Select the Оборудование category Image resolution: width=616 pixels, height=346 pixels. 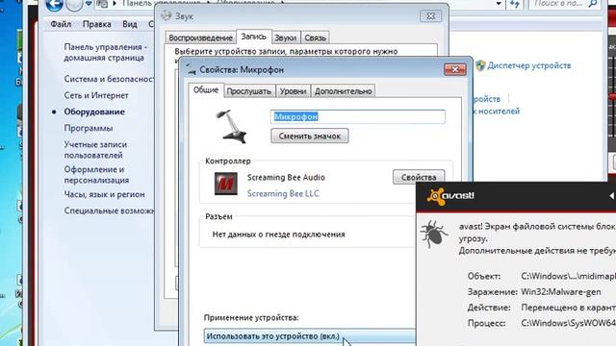[x=94, y=111]
